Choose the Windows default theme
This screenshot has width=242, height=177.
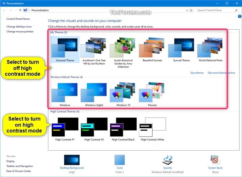click(65, 94)
